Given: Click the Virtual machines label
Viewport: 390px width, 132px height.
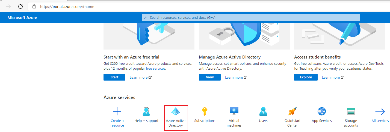Looking at the screenshot, I should [234, 123].
